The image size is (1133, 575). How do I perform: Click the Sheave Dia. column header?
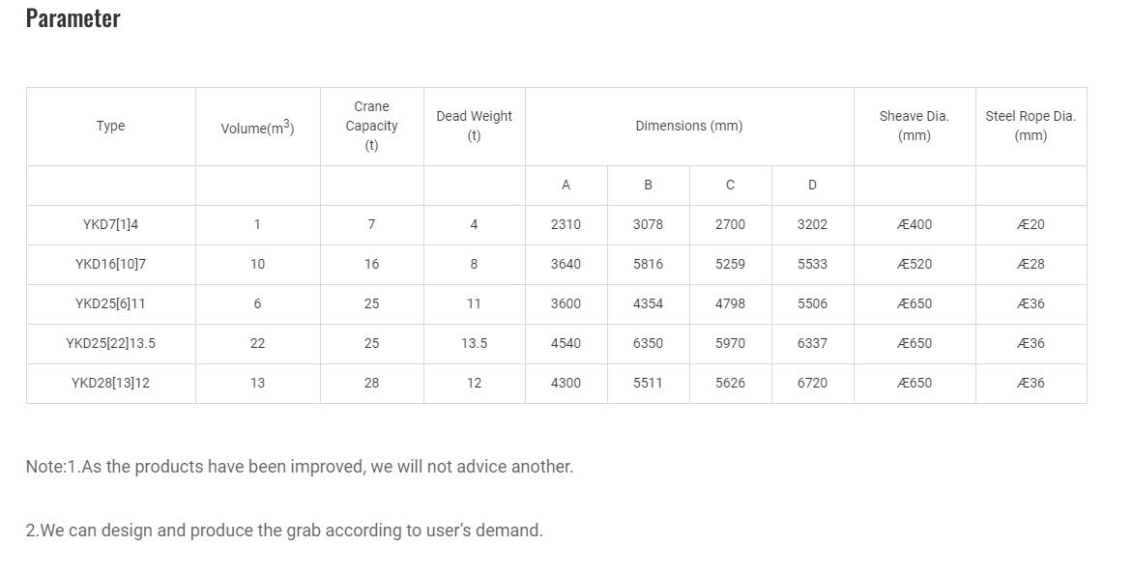click(914, 126)
